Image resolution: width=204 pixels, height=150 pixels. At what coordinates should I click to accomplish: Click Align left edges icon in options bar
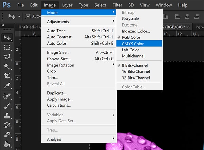tap(177, 17)
